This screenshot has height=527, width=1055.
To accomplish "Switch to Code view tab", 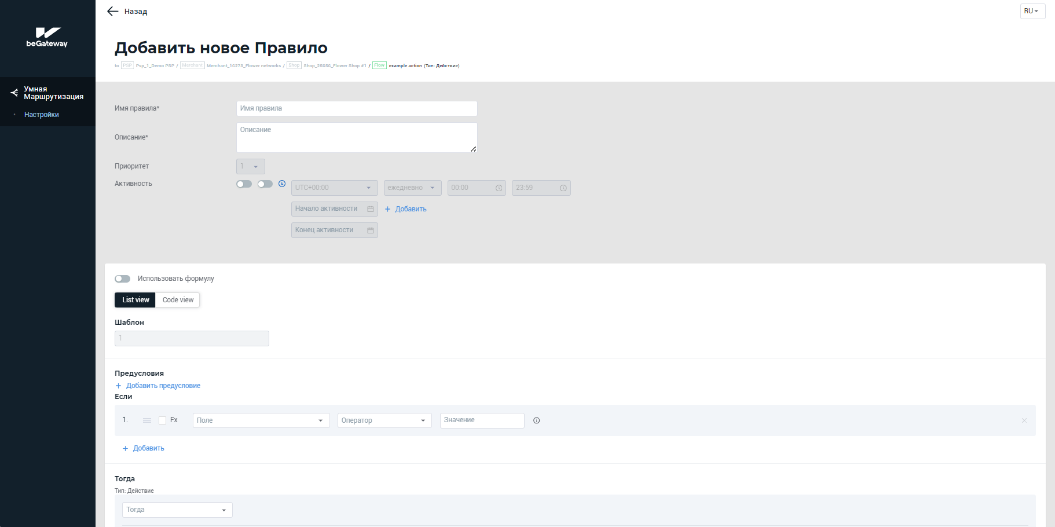I will coord(178,300).
